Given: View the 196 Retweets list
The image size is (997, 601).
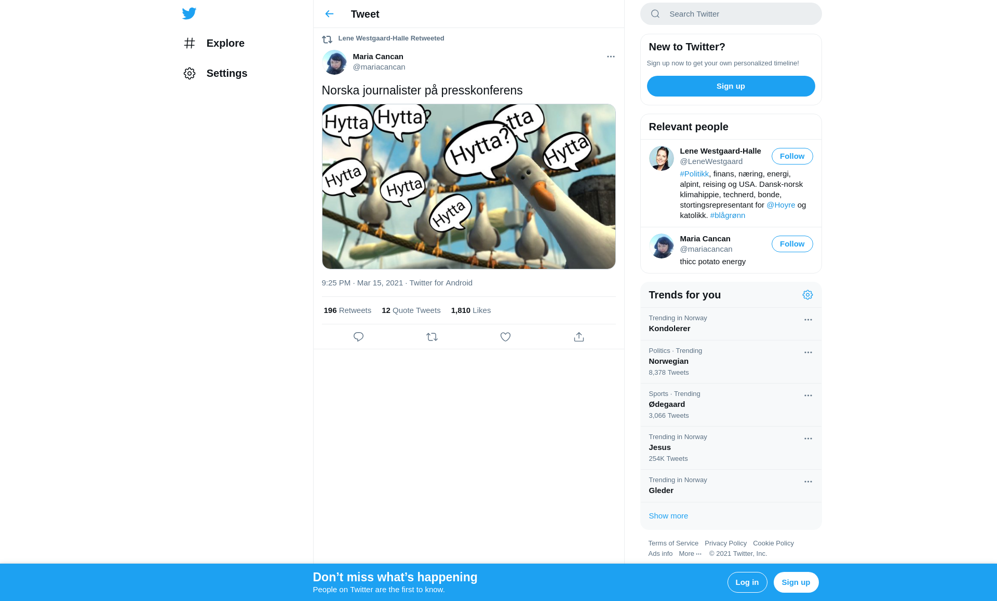Looking at the screenshot, I should tap(347, 310).
